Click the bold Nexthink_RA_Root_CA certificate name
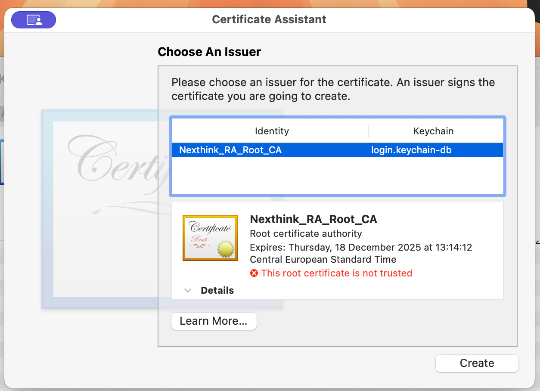The height and width of the screenshot is (391, 540). [313, 219]
